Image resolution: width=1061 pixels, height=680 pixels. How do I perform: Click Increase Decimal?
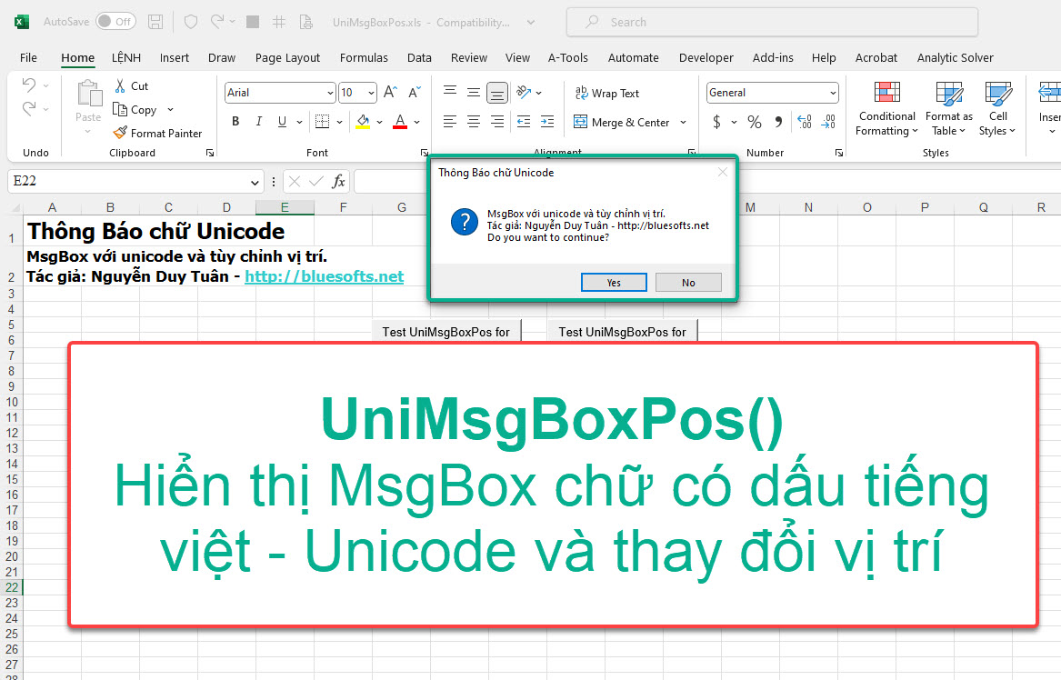tap(804, 121)
